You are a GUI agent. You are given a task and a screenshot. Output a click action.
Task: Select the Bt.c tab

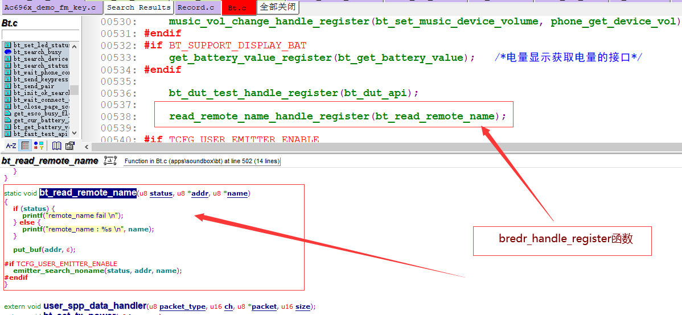pyautogui.click(x=239, y=8)
